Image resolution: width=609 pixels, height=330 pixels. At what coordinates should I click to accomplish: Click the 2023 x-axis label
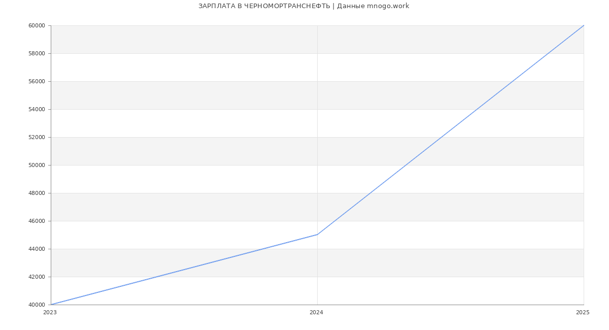[50, 313]
